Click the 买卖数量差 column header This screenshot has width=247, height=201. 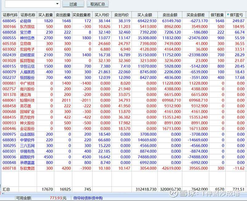(82, 15)
